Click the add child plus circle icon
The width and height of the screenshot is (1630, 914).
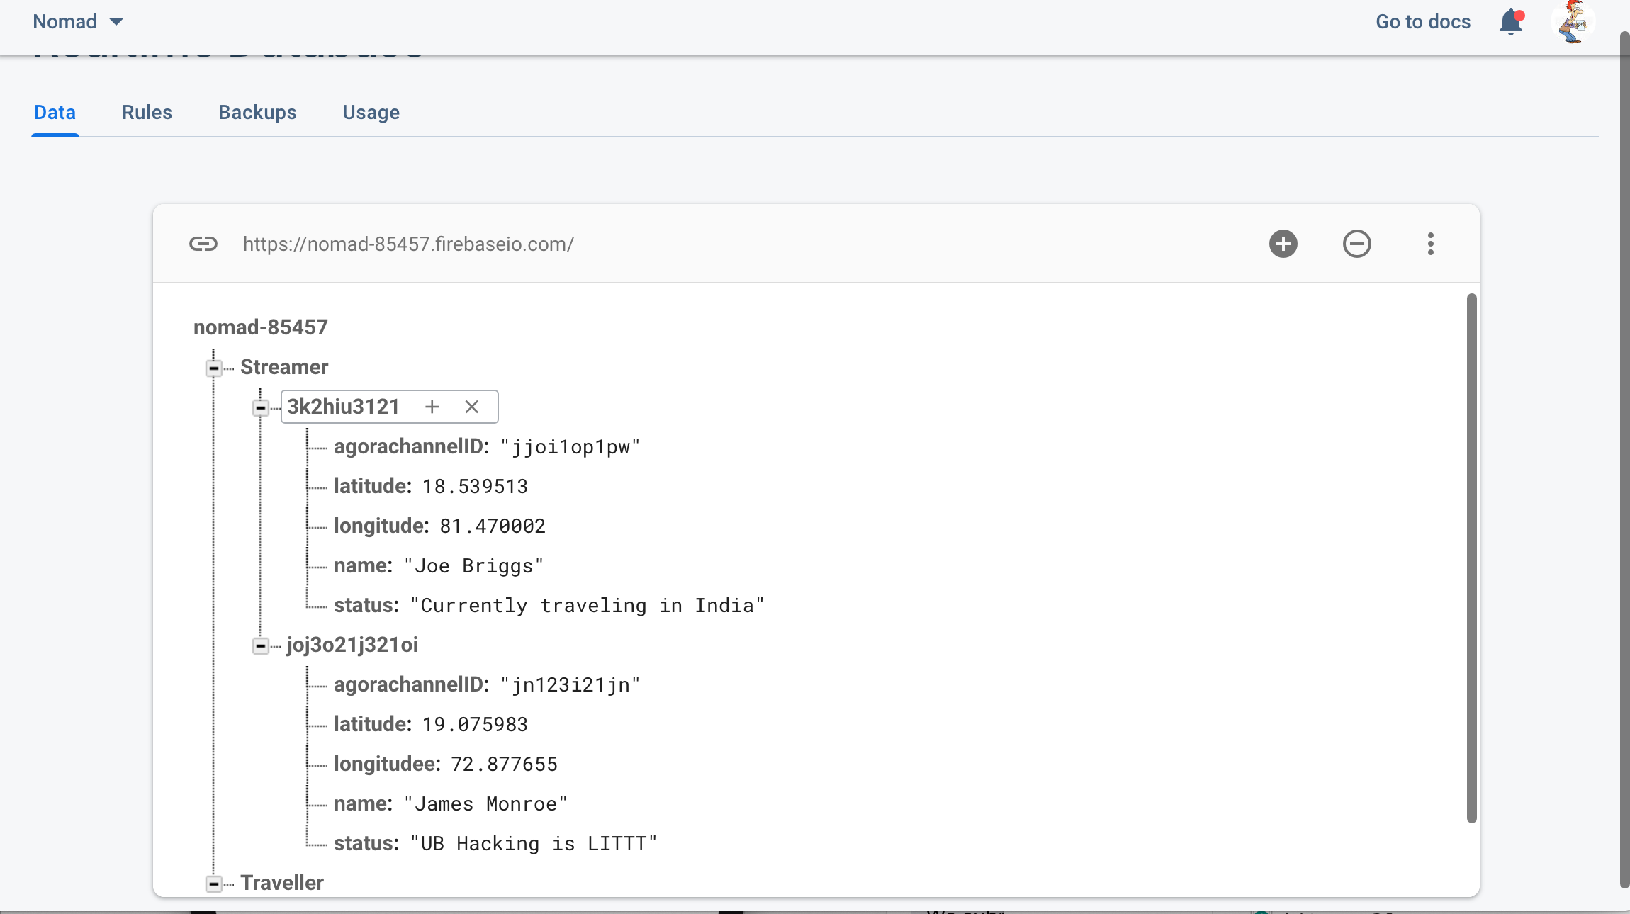(1283, 244)
